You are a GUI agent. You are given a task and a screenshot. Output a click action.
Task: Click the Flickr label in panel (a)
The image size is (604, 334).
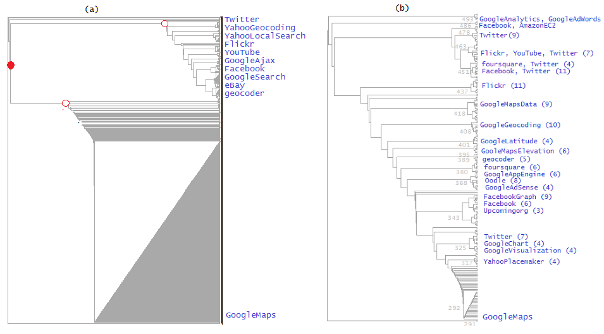click(x=239, y=44)
